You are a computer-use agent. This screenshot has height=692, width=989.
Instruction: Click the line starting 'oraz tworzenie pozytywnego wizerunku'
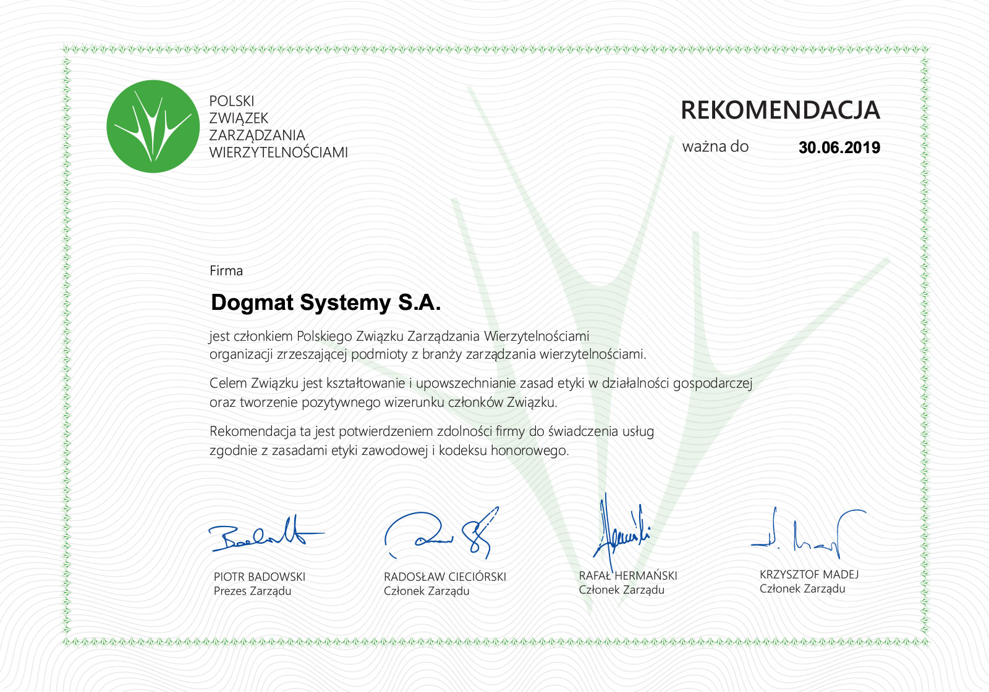point(383,402)
